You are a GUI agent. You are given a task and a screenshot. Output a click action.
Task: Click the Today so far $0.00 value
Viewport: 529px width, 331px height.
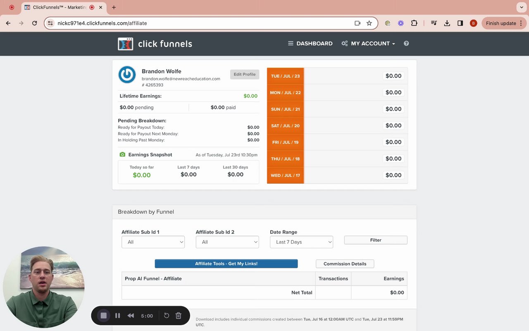(x=142, y=175)
